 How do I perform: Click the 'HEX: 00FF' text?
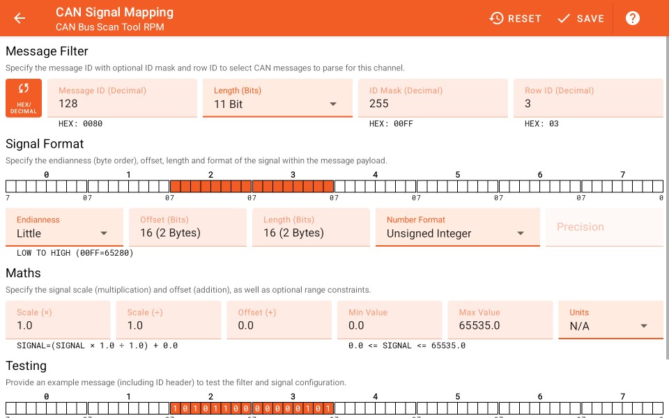[x=391, y=124]
